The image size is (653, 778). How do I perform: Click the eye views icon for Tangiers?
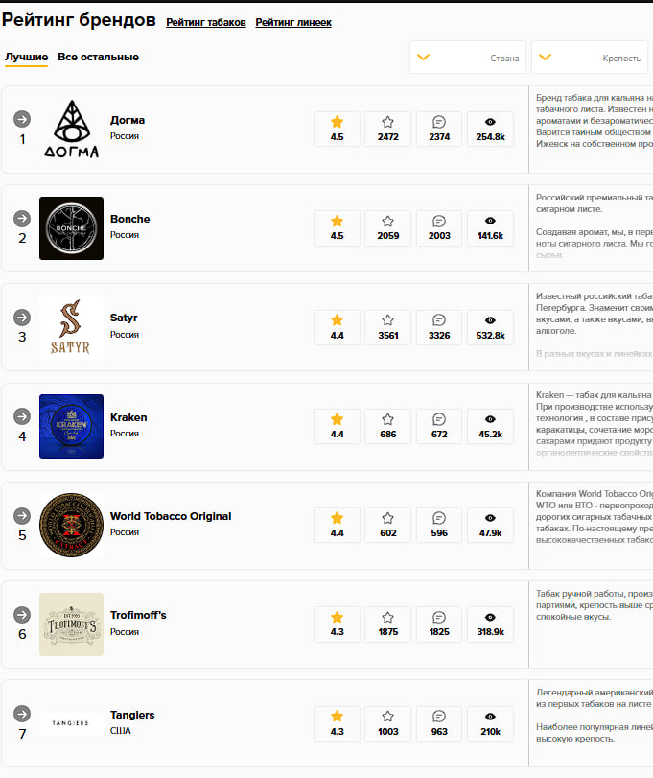point(490,716)
